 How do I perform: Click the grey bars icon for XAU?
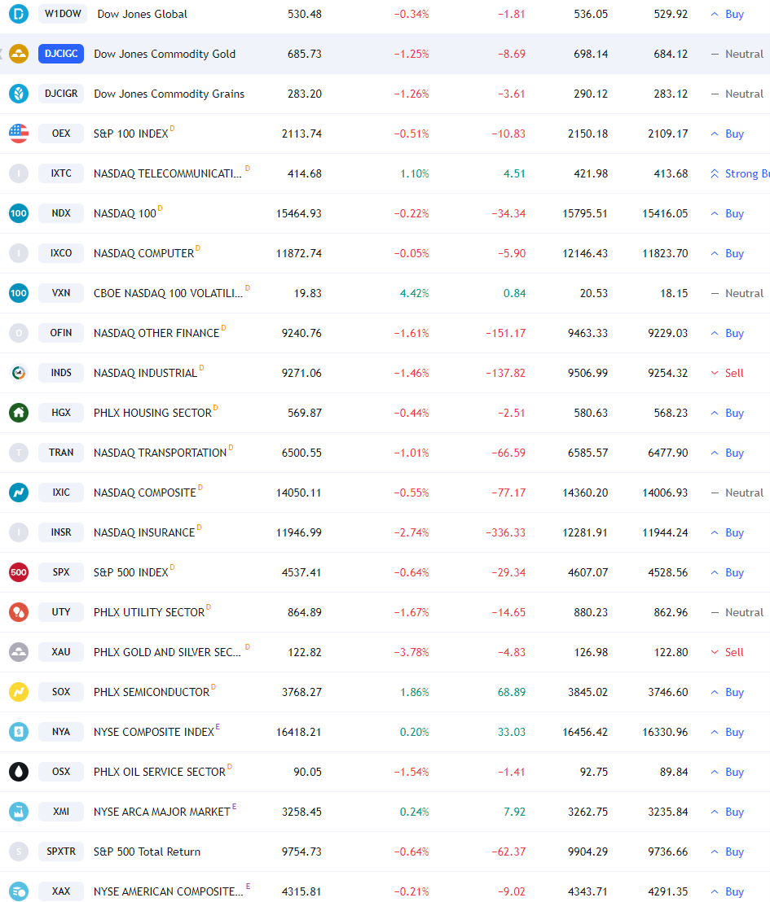19,652
